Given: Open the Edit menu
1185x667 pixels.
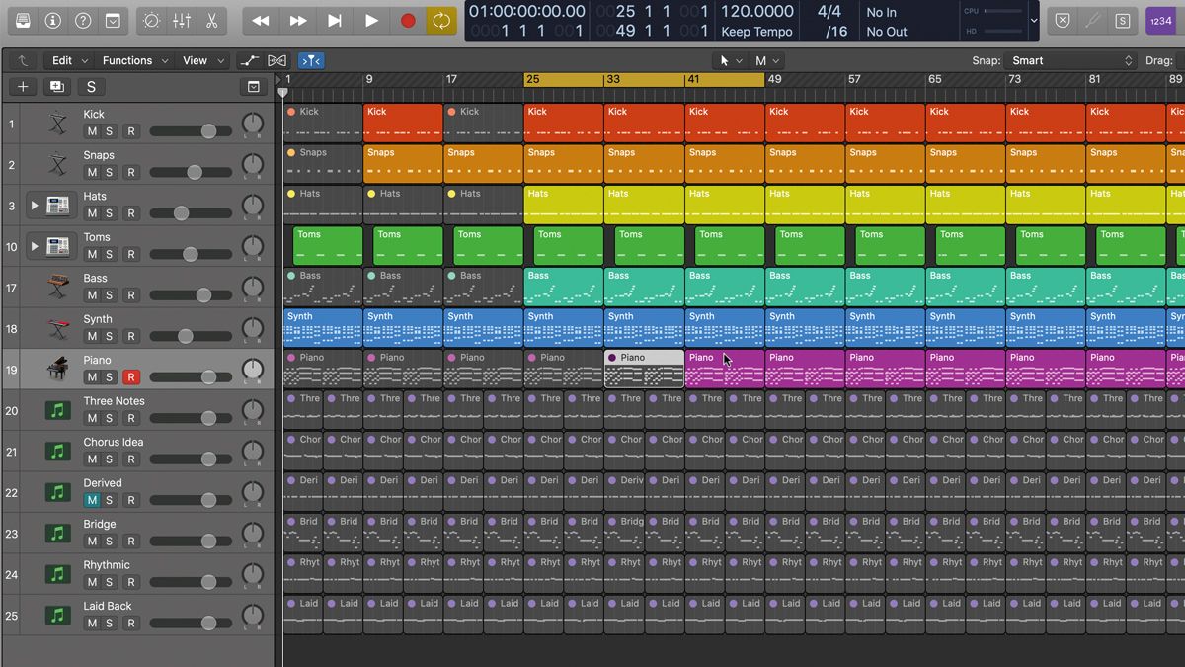Looking at the screenshot, I should click(60, 60).
